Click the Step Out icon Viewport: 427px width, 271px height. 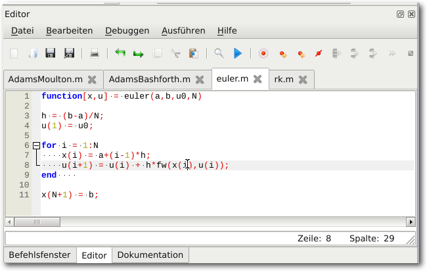coord(372,53)
